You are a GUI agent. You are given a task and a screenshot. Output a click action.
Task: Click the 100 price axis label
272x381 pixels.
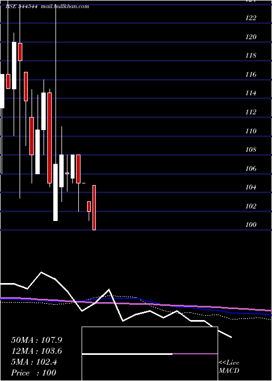pyautogui.click(x=251, y=225)
